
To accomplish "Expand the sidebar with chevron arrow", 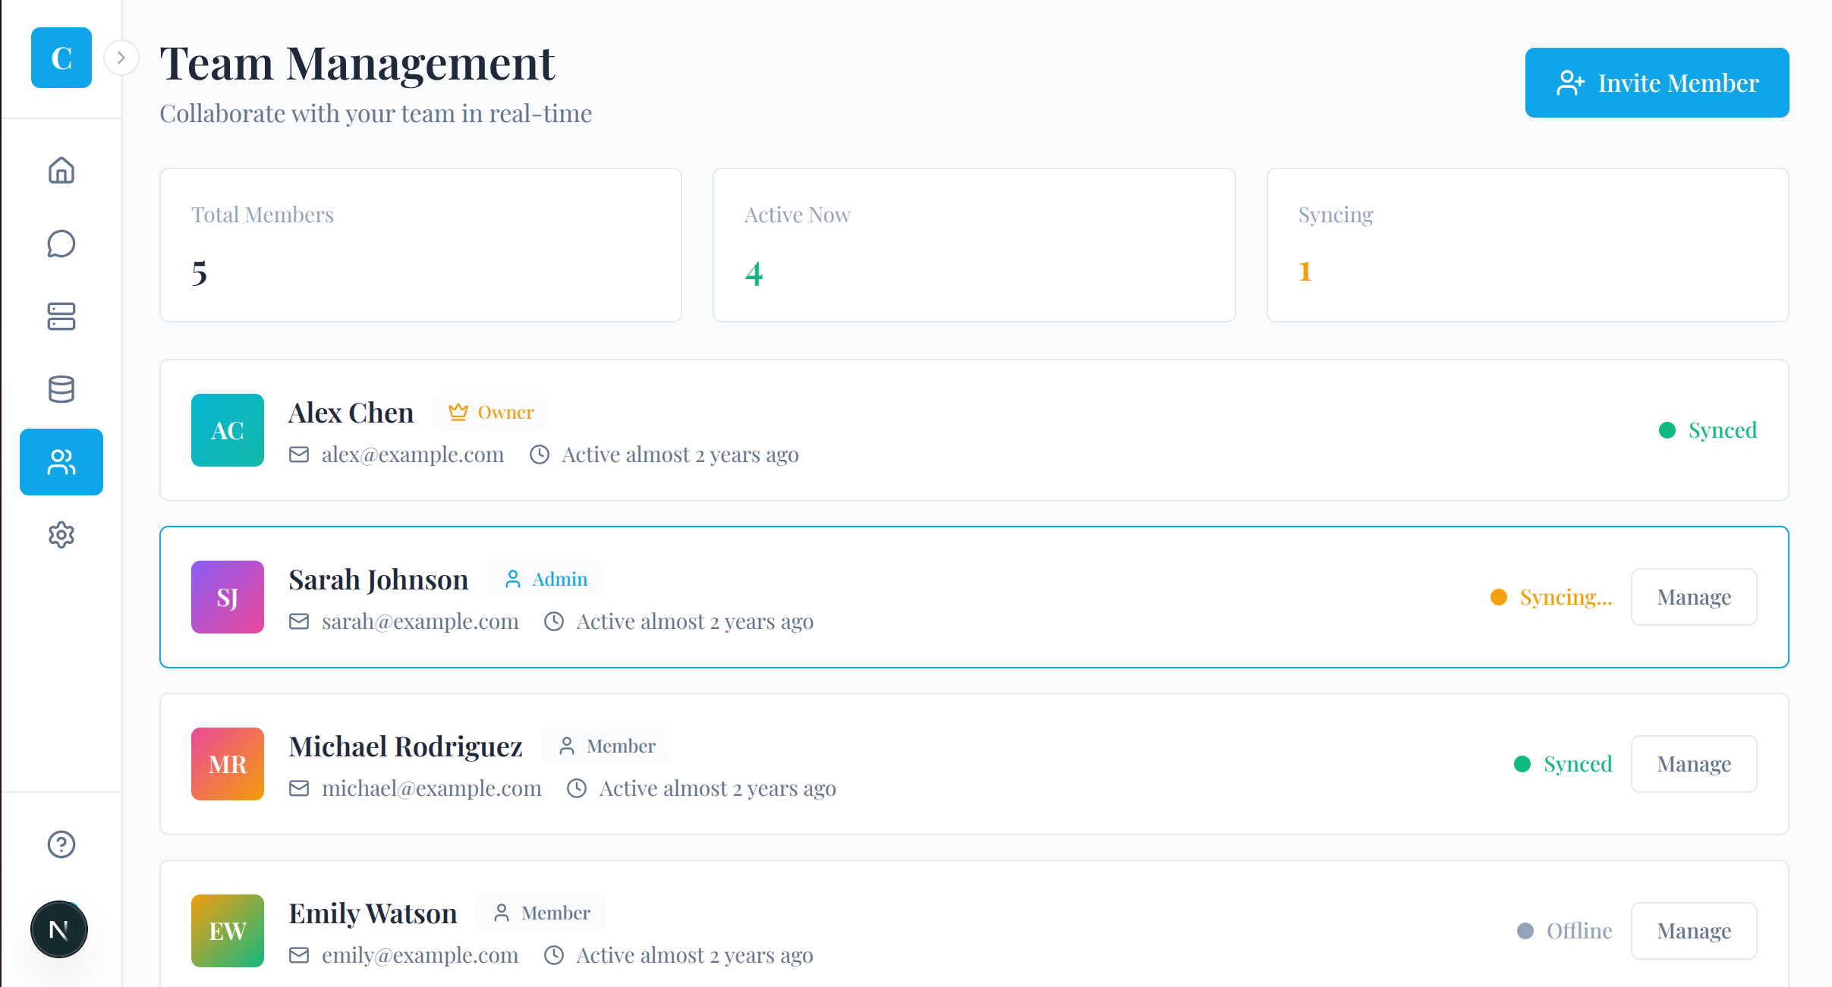I will tap(121, 58).
